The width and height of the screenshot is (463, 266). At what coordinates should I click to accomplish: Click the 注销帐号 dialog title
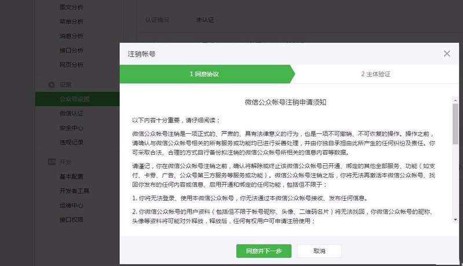pyautogui.click(x=141, y=54)
